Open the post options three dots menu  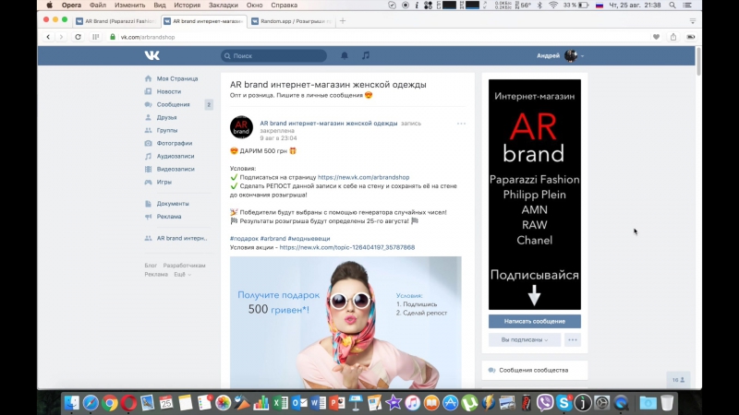click(461, 124)
